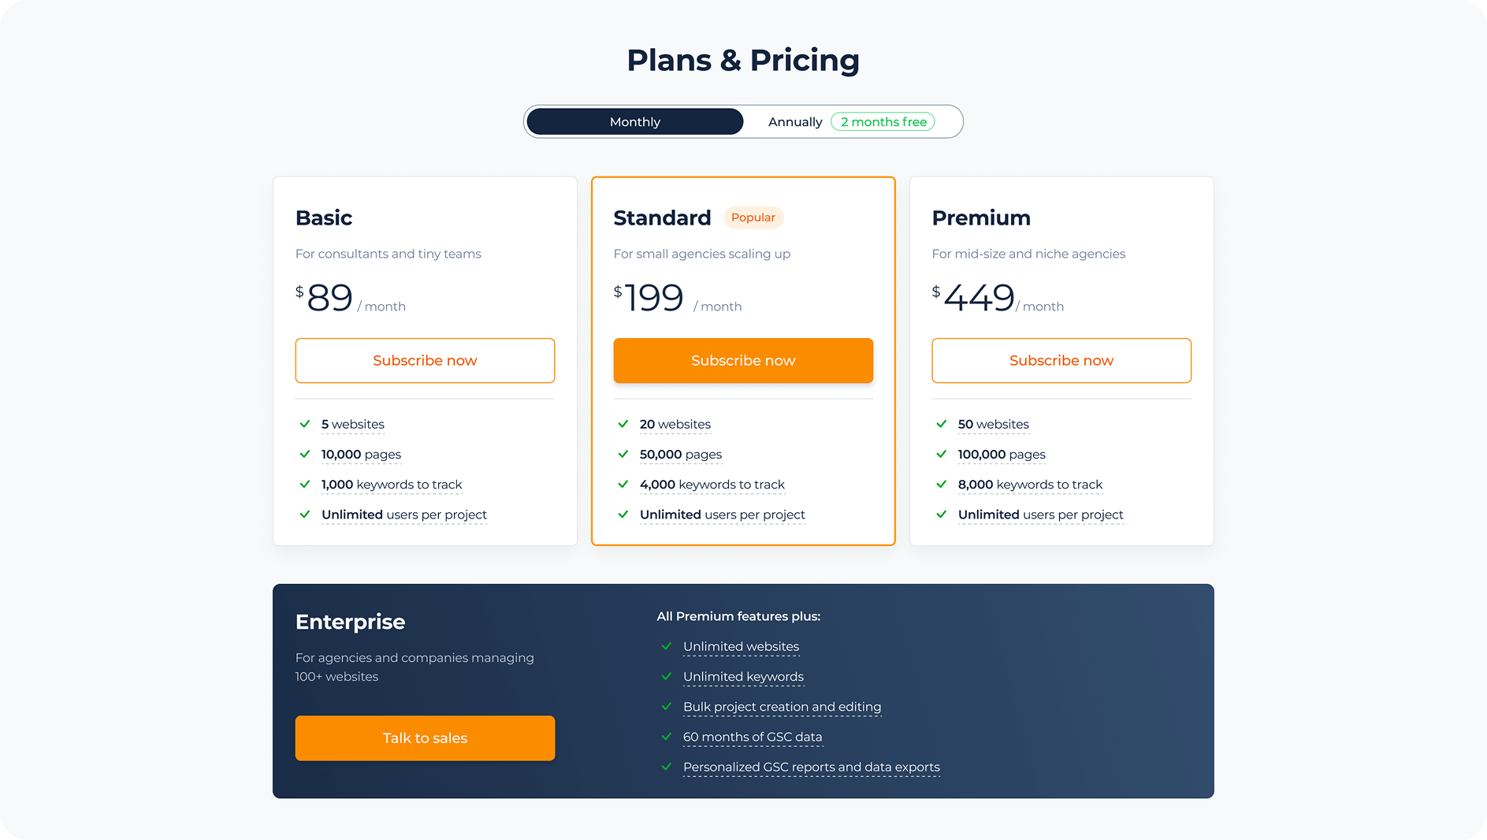Screen dimensions: 1487x840
Task: Switch billing to Annually
Action: 794,122
